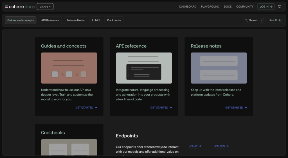Visit the Community link
Screen dimensions: 288x158
pos(245,6)
